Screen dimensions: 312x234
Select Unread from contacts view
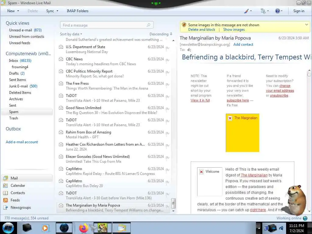click(x=27, y=37)
